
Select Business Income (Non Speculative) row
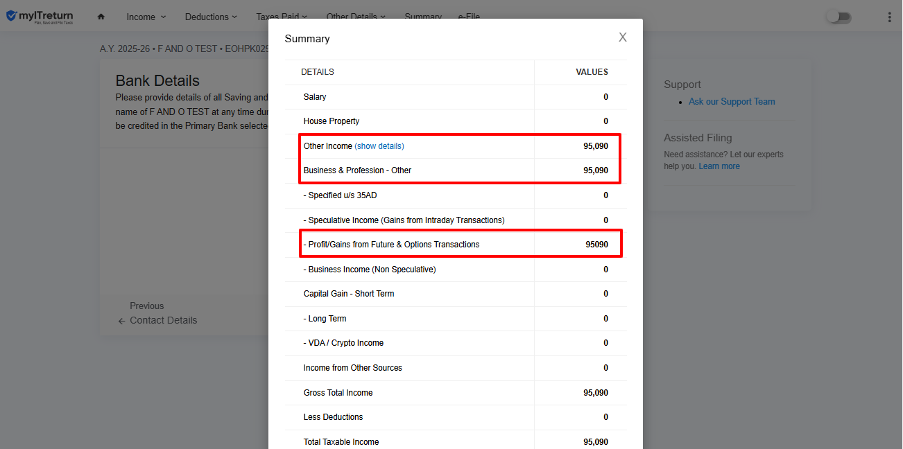pos(456,270)
